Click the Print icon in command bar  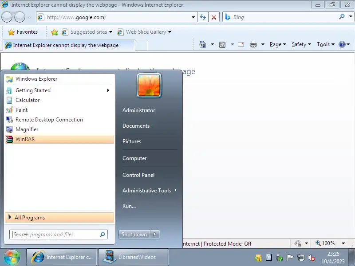click(253, 45)
